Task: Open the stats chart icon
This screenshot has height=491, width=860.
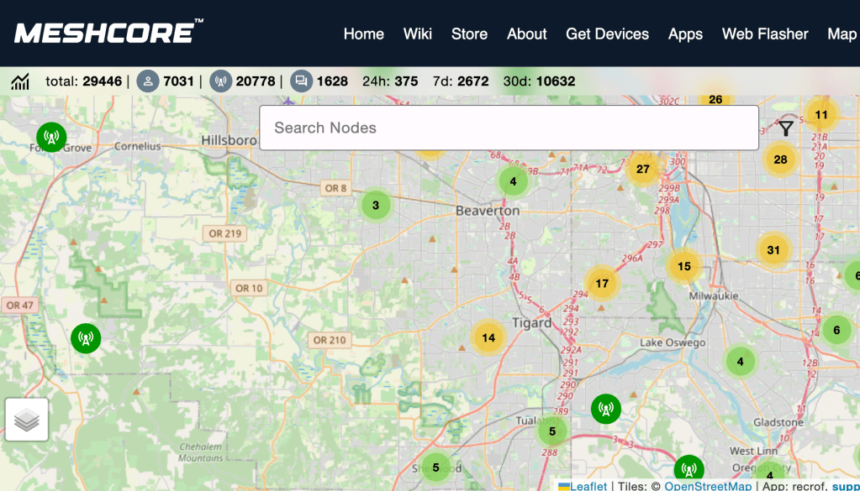Action: (20, 81)
